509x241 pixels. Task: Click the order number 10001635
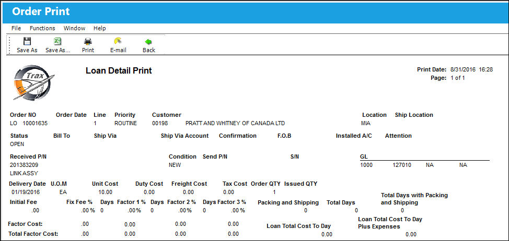[x=35, y=124]
